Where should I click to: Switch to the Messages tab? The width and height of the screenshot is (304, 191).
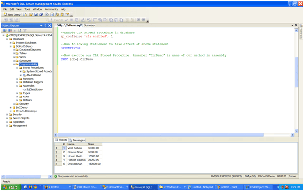click(x=77, y=140)
